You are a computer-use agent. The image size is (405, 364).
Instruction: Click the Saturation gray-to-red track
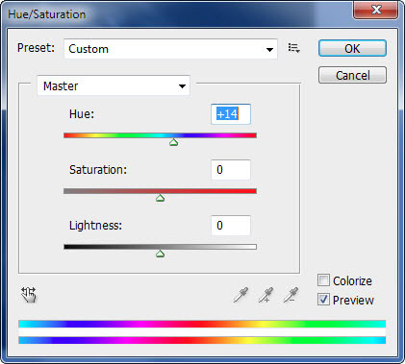[160, 191]
